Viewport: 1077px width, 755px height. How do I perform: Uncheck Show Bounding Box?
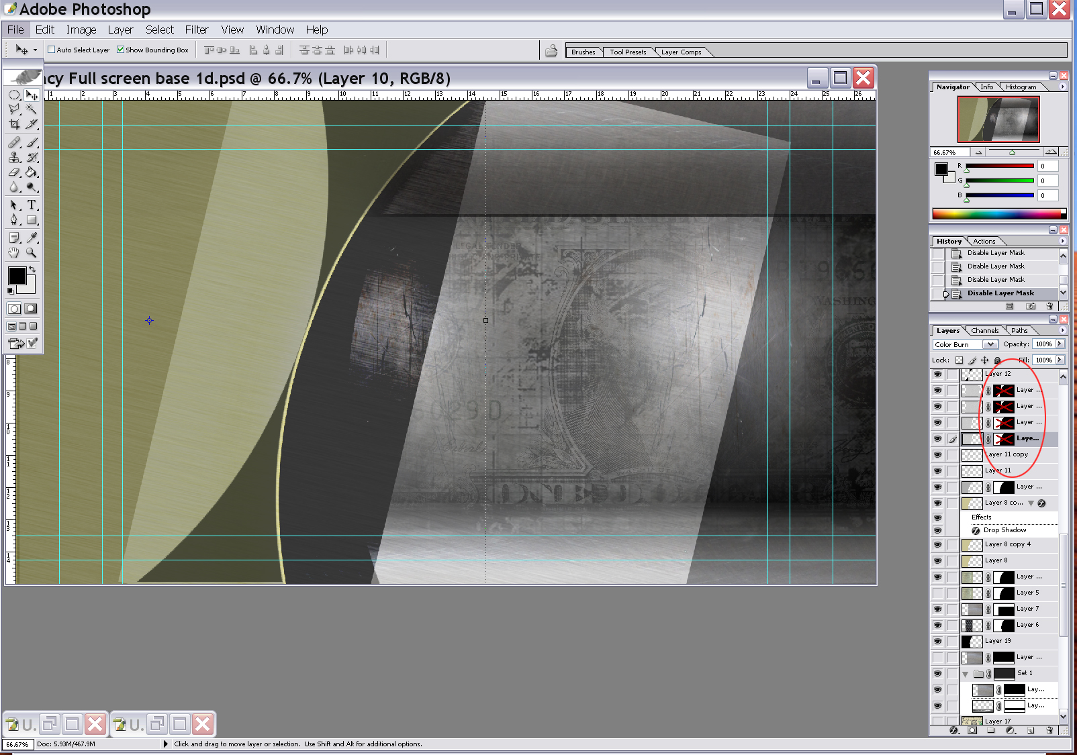(120, 50)
